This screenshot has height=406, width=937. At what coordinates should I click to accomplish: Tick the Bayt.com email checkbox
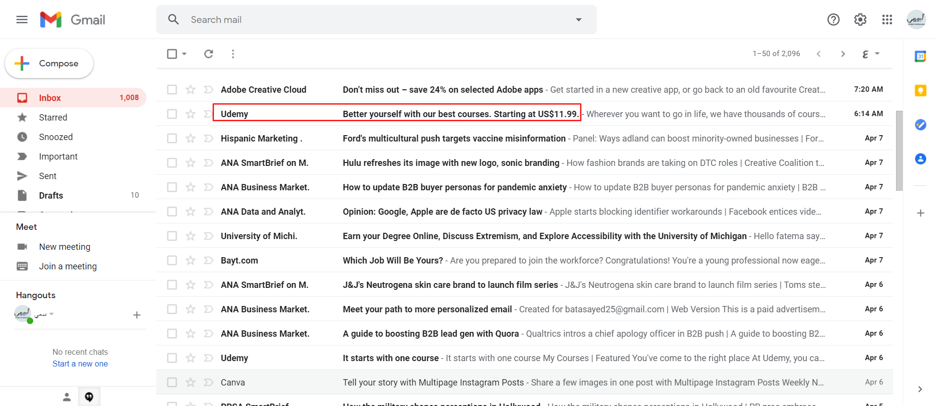pos(172,261)
